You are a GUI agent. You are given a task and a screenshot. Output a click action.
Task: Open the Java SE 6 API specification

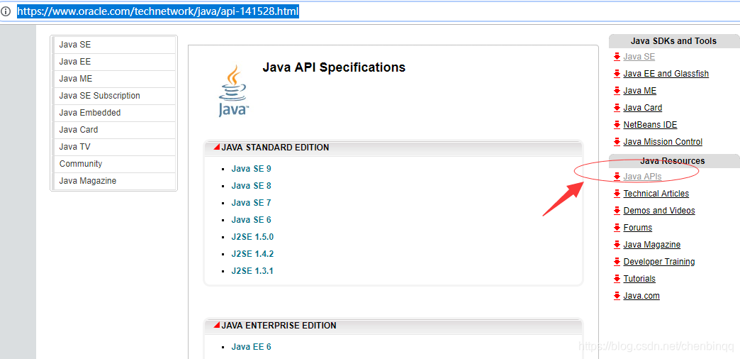click(251, 220)
